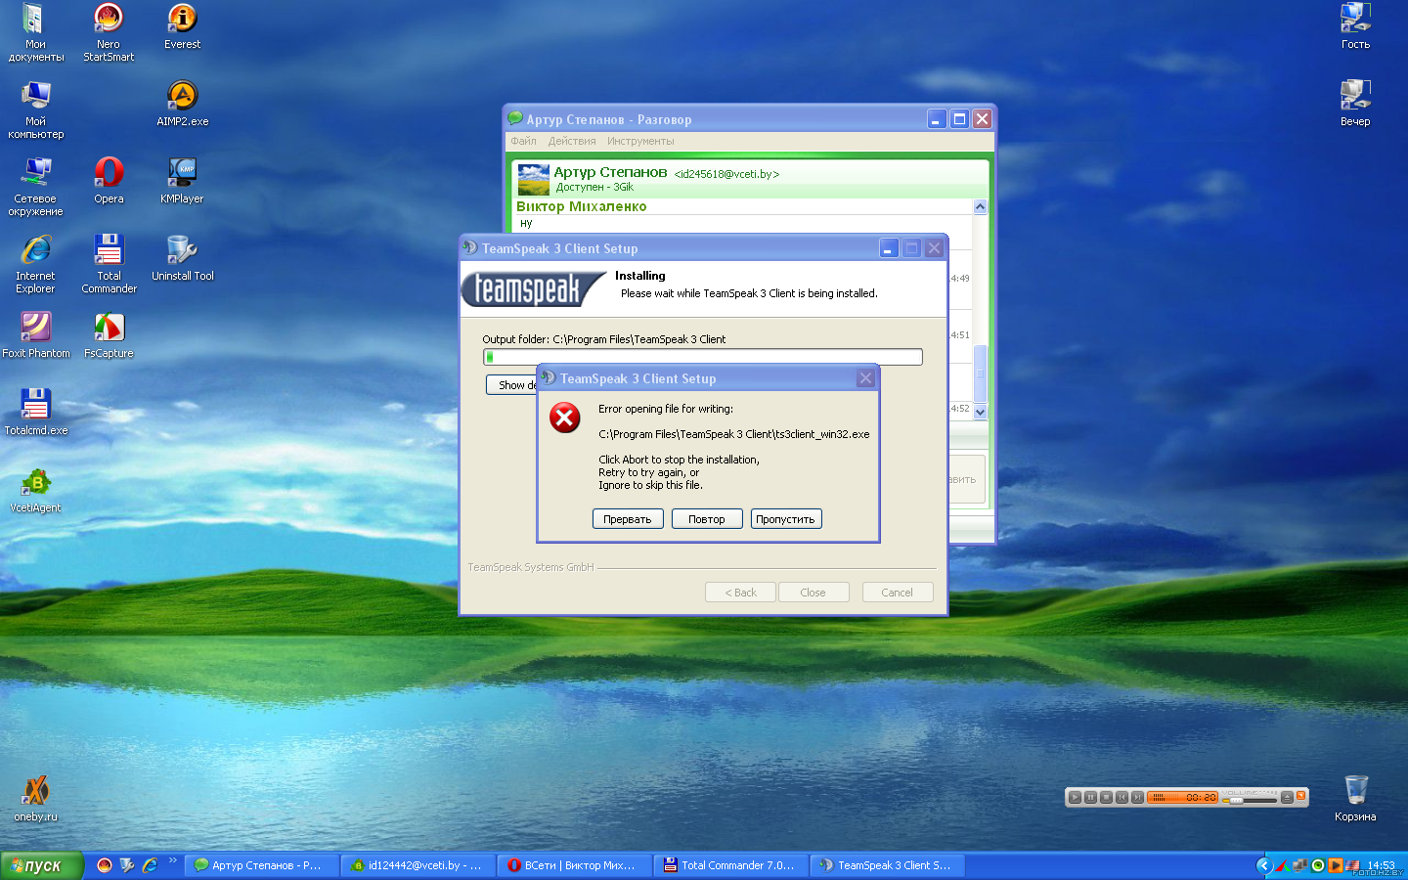
Task: Open the Everest desktop icon
Action: 182,26
